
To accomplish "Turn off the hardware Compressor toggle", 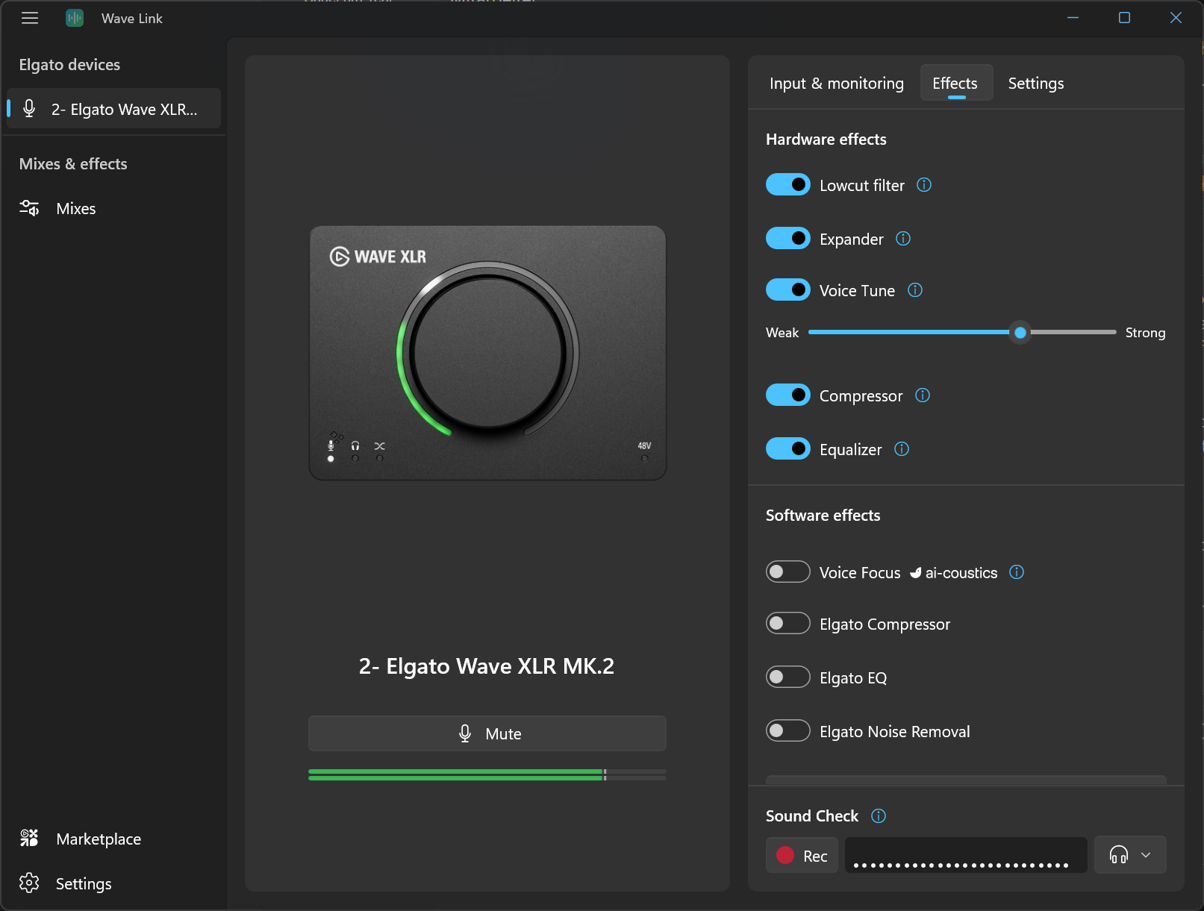I will pos(788,395).
